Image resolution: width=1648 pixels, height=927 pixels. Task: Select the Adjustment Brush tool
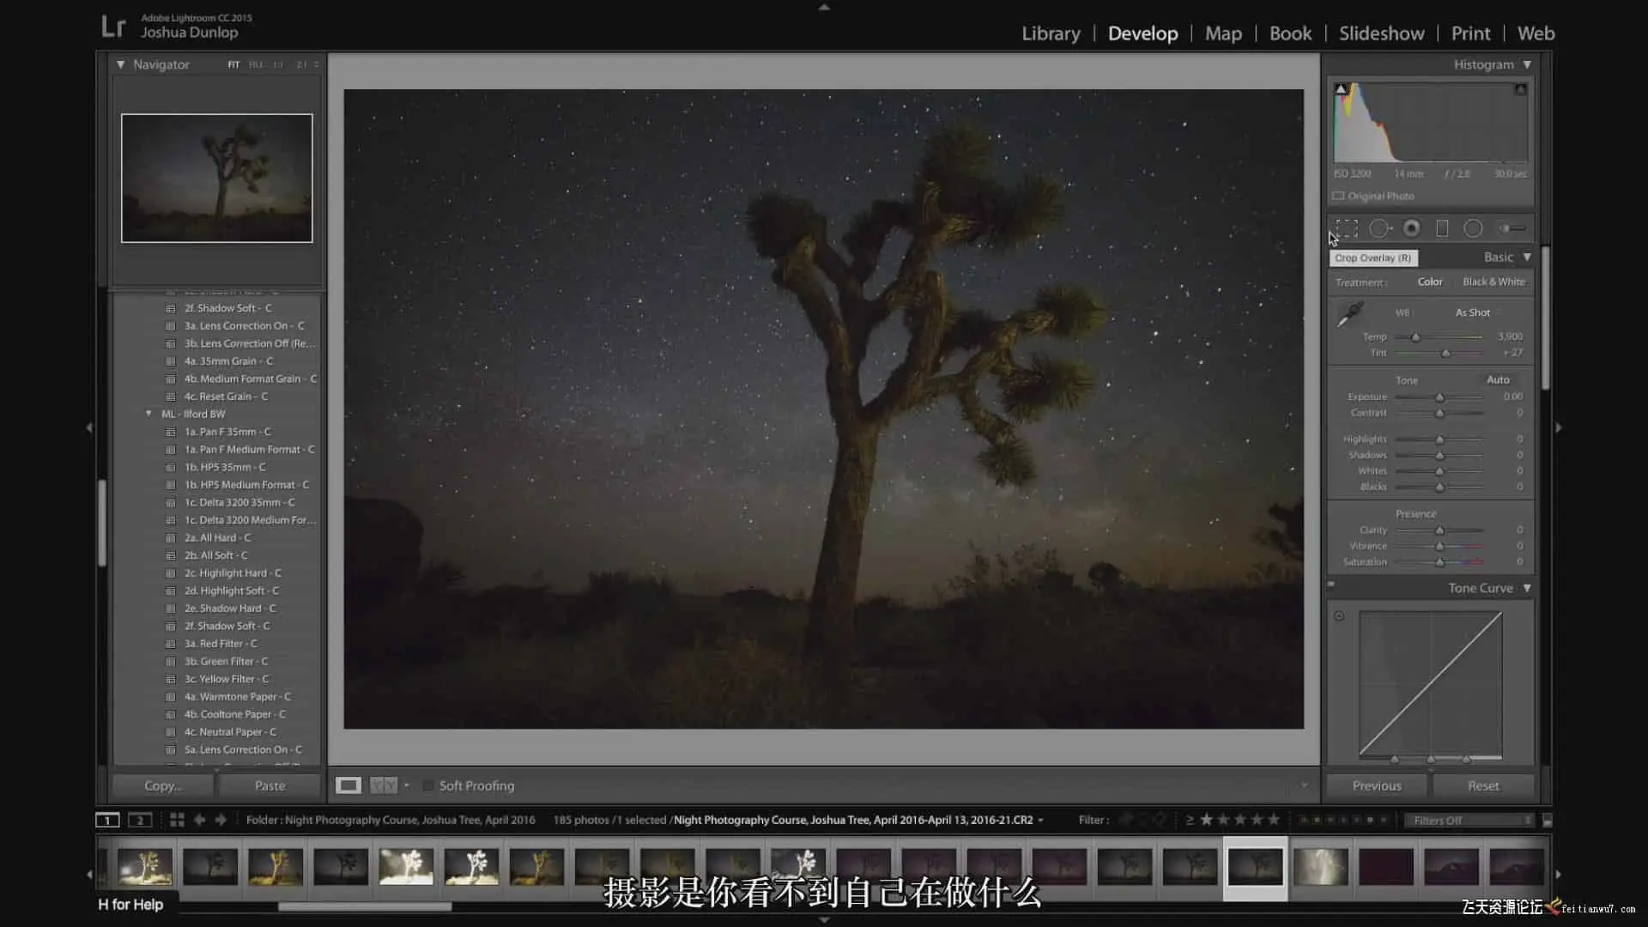point(1512,228)
